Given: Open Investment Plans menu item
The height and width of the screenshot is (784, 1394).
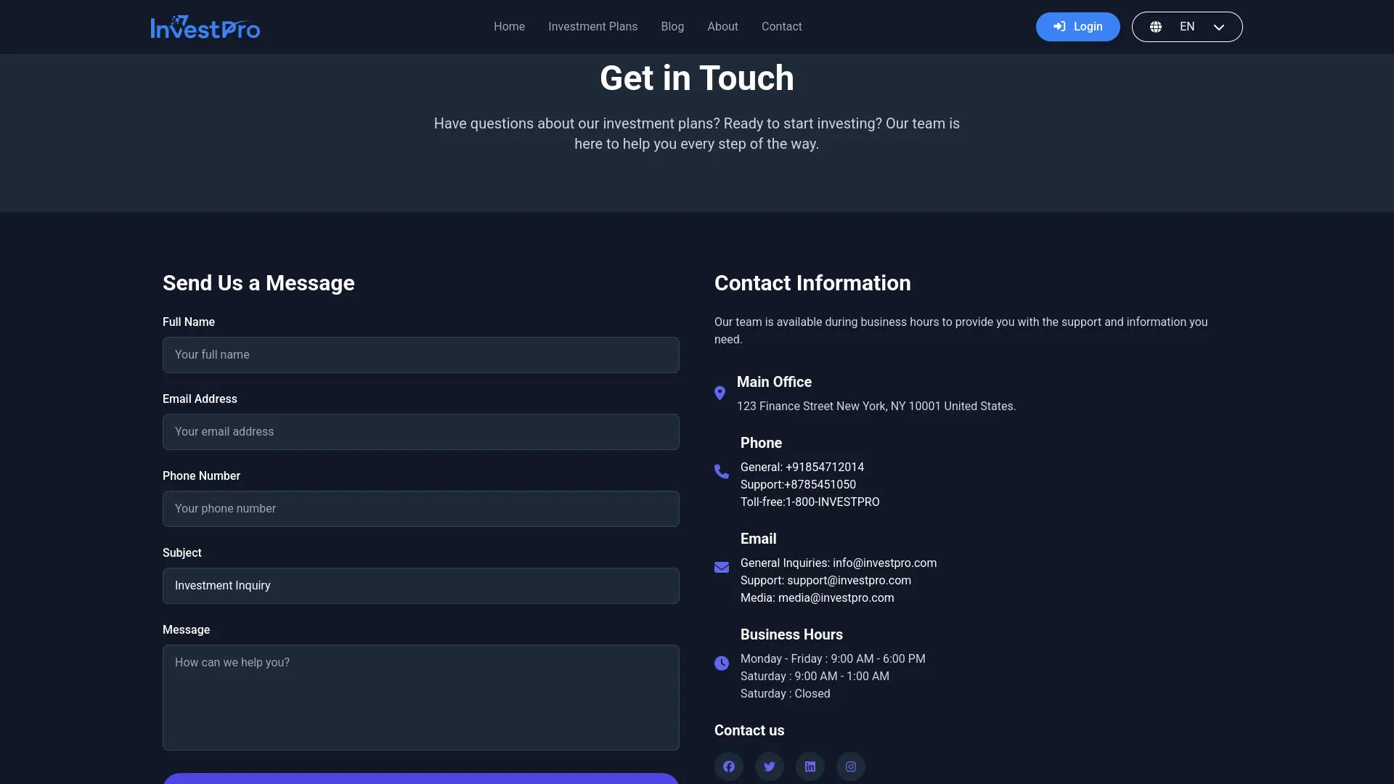Looking at the screenshot, I should 592,27.
